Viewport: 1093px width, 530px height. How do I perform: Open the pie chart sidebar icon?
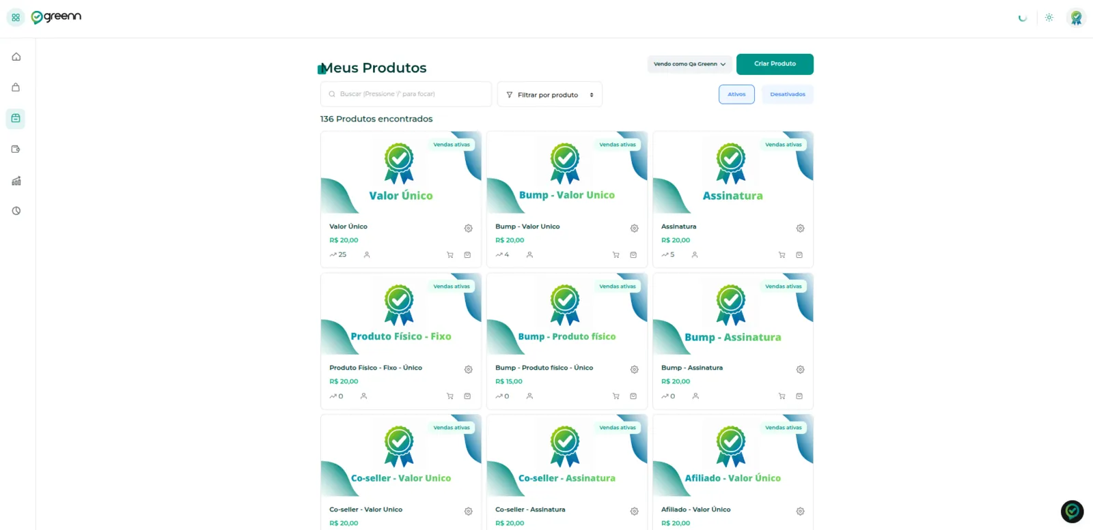point(16,211)
